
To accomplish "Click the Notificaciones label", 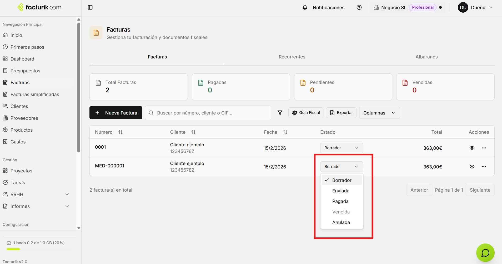I will pos(328,8).
